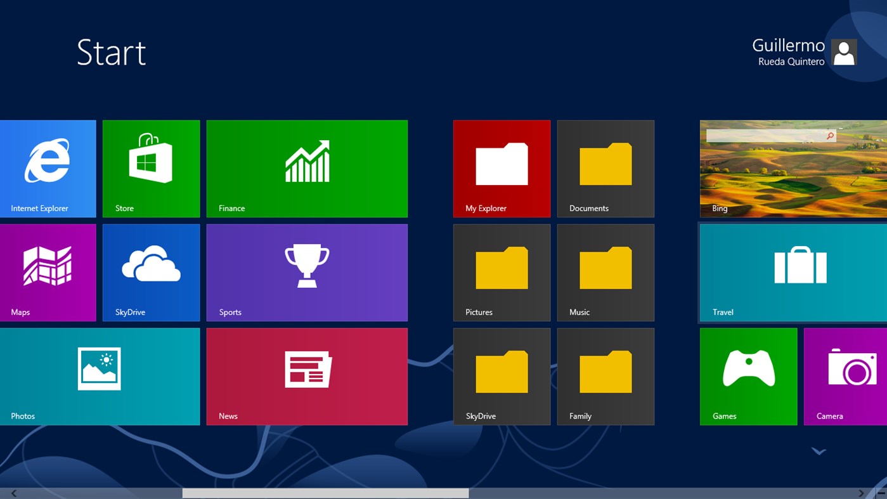887x499 pixels.
Task: Open the News tile
Action: tap(307, 376)
